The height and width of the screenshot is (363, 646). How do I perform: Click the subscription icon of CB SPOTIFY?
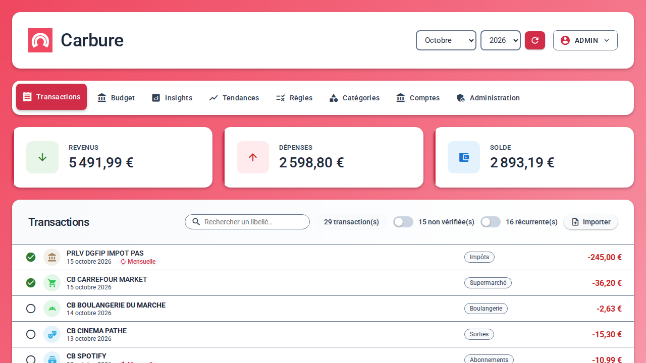(52, 358)
